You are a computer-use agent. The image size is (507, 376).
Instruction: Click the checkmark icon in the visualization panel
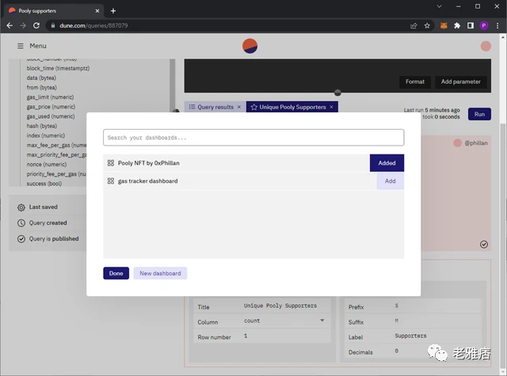coord(484,245)
